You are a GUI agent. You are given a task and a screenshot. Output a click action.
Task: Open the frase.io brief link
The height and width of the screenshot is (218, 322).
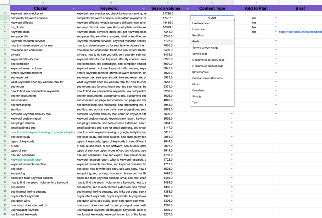tap(300, 32)
